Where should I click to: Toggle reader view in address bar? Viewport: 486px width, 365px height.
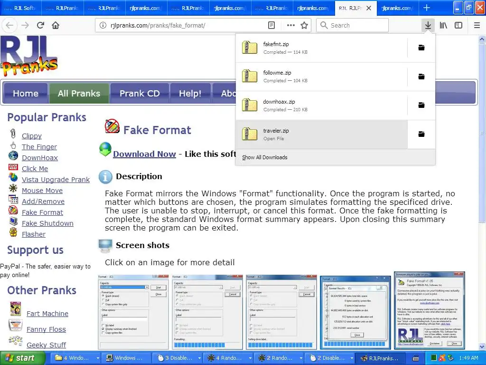click(271, 26)
